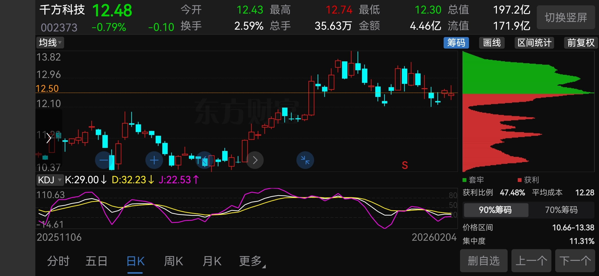Screen dimensions: 599x276
Task: Select the 90%筹码 option
Action: [x=496, y=210]
